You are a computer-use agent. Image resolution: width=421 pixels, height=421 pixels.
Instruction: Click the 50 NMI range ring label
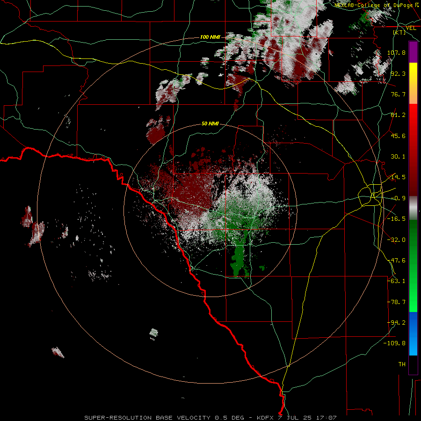pyautogui.click(x=210, y=123)
